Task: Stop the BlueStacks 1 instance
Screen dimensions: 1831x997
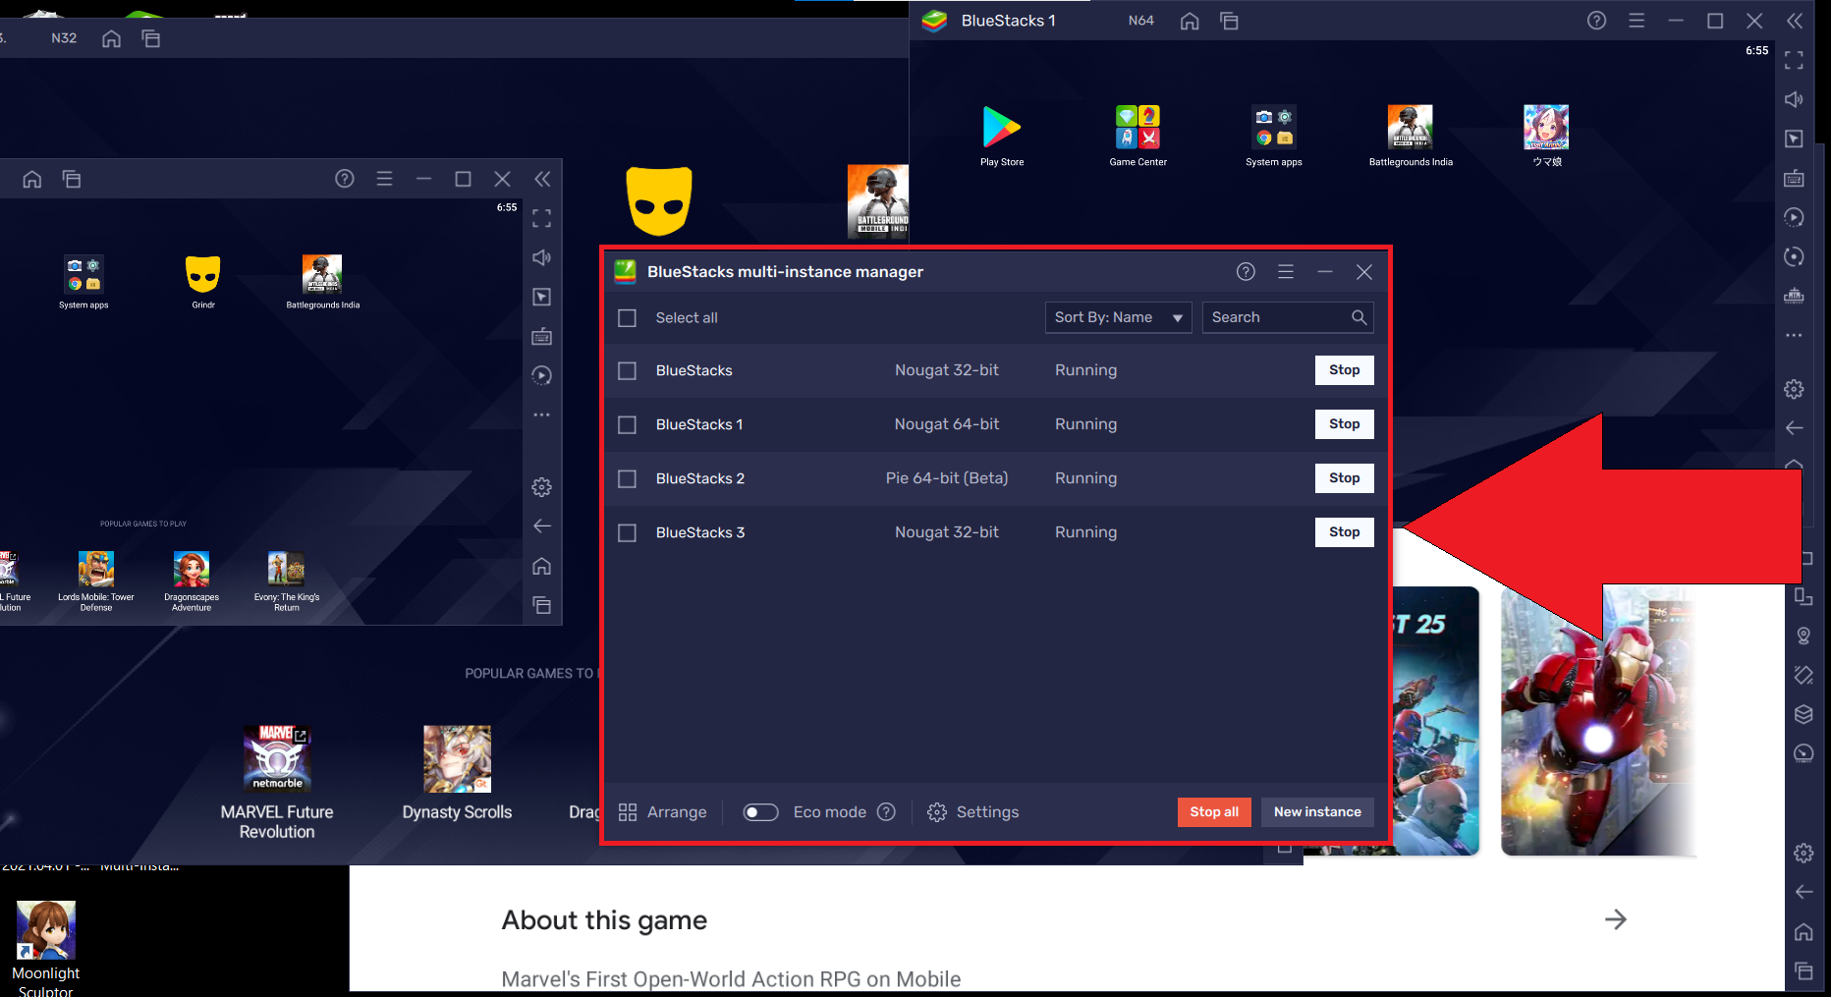Action: click(x=1344, y=424)
